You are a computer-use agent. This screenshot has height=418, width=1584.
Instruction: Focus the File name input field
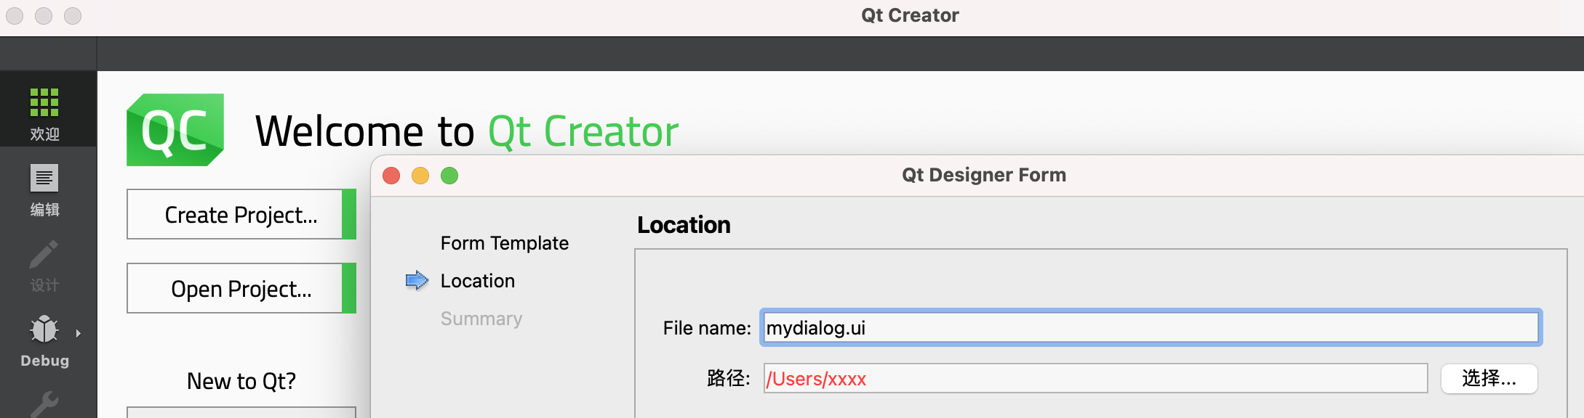pyautogui.click(x=1151, y=328)
